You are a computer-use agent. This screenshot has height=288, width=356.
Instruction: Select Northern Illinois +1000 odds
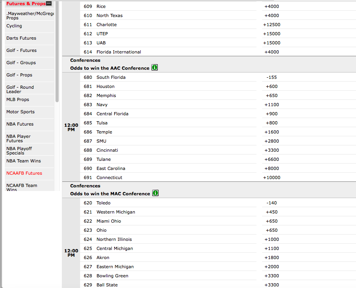tap(272, 239)
